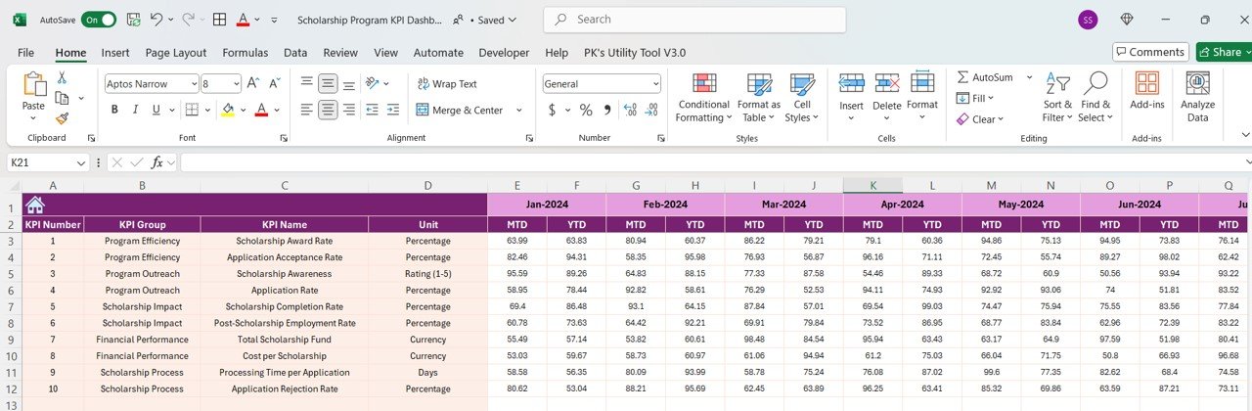1252x411 pixels.
Task: Toggle middle vertical alignment
Action: click(x=329, y=83)
